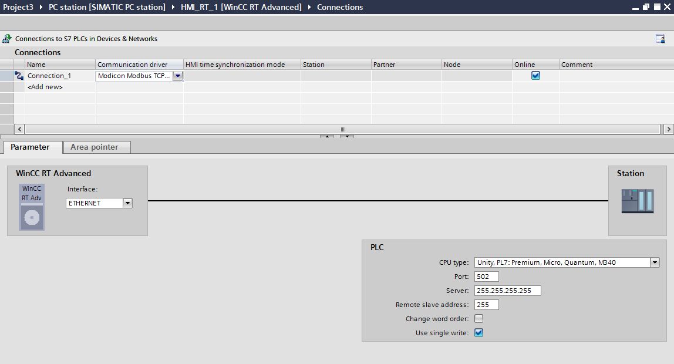Click PC station [SIMATIC PC station] breadcrumb
The height and width of the screenshot is (364, 674).
107,7
